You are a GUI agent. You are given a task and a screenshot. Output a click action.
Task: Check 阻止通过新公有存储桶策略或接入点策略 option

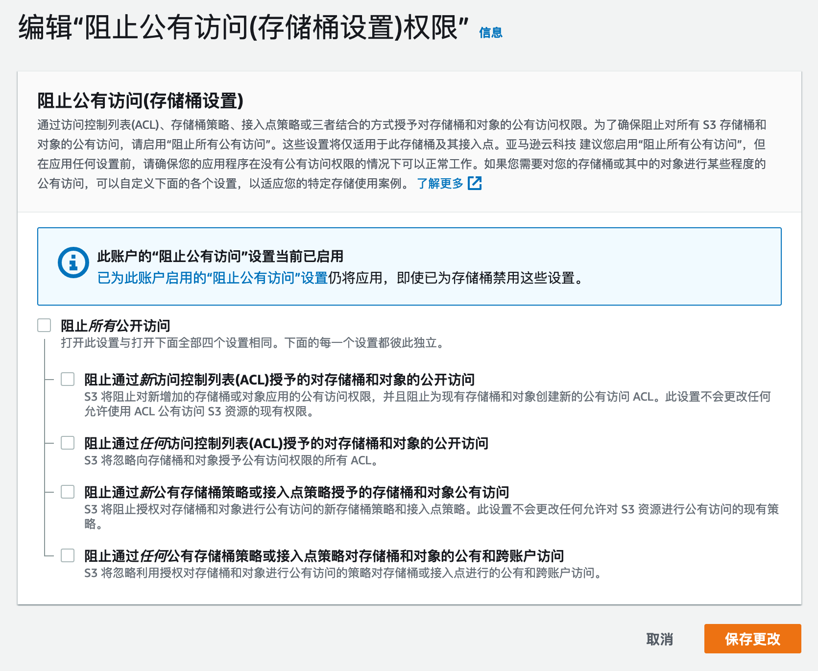click(68, 492)
